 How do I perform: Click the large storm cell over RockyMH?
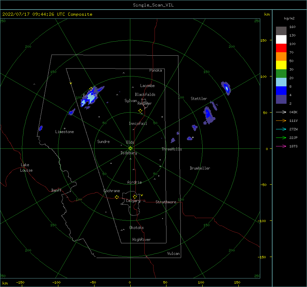point(91,97)
